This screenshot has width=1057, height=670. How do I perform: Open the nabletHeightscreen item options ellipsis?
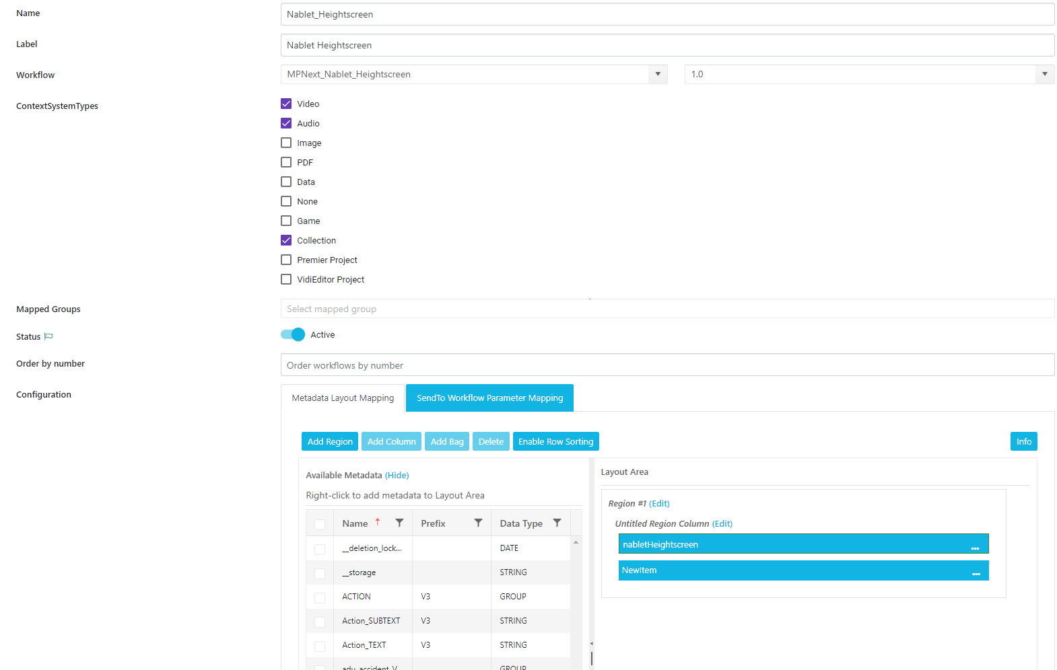[x=975, y=548]
